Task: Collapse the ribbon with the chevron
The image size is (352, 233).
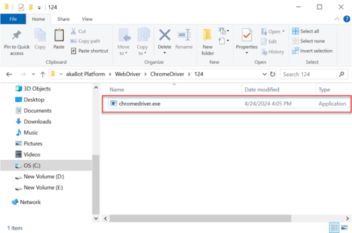Action: pos(337,19)
